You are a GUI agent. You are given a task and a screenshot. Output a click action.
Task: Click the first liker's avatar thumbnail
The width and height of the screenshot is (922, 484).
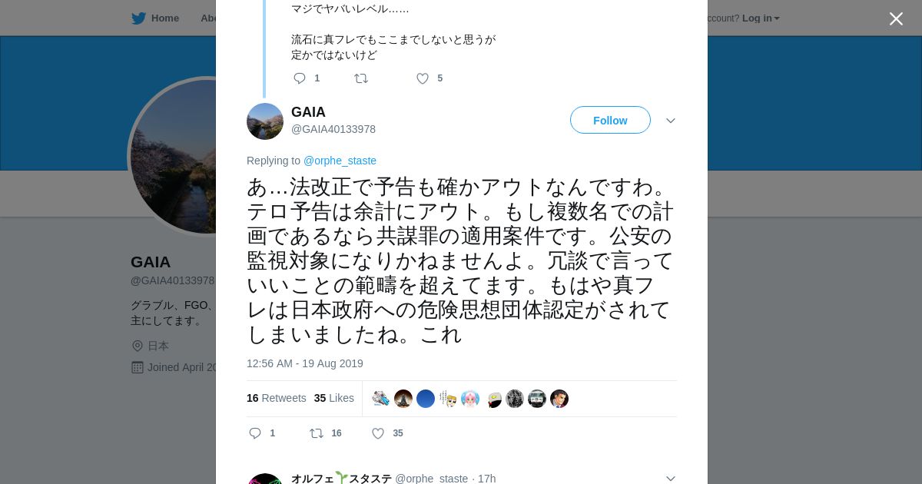381,399
